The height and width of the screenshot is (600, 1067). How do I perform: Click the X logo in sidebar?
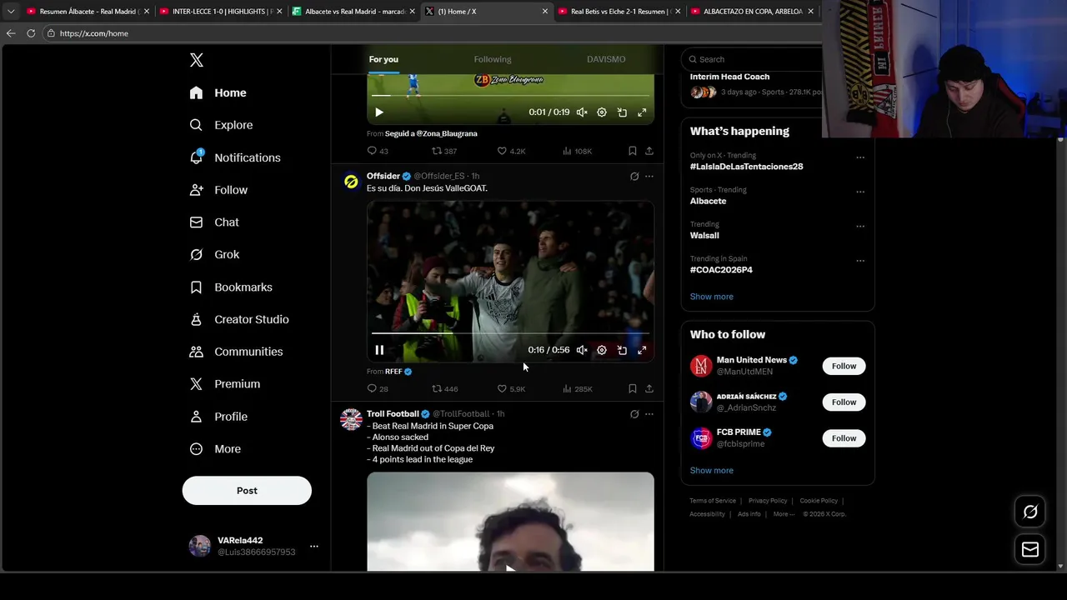click(197, 60)
